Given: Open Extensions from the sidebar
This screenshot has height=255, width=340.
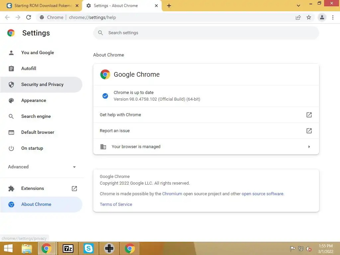Looking at the screenshot, I should [x=41, y=189].
